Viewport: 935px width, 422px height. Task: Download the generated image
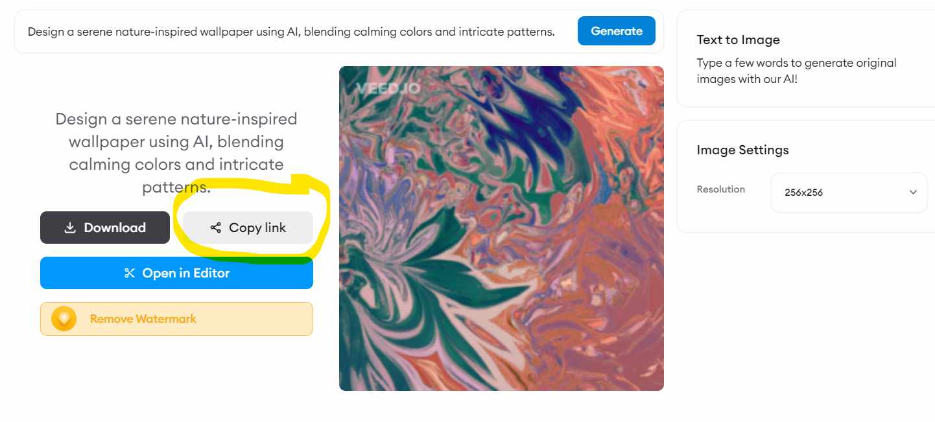point(105,228)
